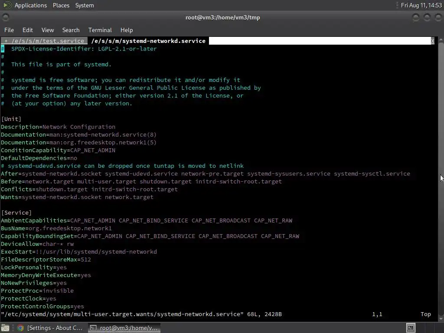Click the MemoryDenyWriteExecute=yes line

[46, 275]
